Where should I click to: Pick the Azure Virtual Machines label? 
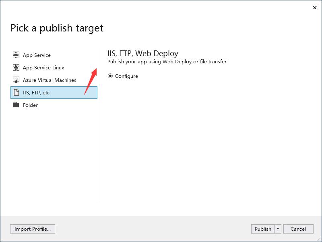click(50, 80)
